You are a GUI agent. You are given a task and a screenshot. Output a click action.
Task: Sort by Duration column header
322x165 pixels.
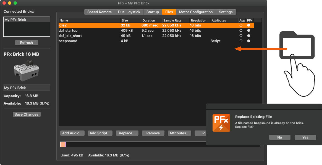[152, 20]
